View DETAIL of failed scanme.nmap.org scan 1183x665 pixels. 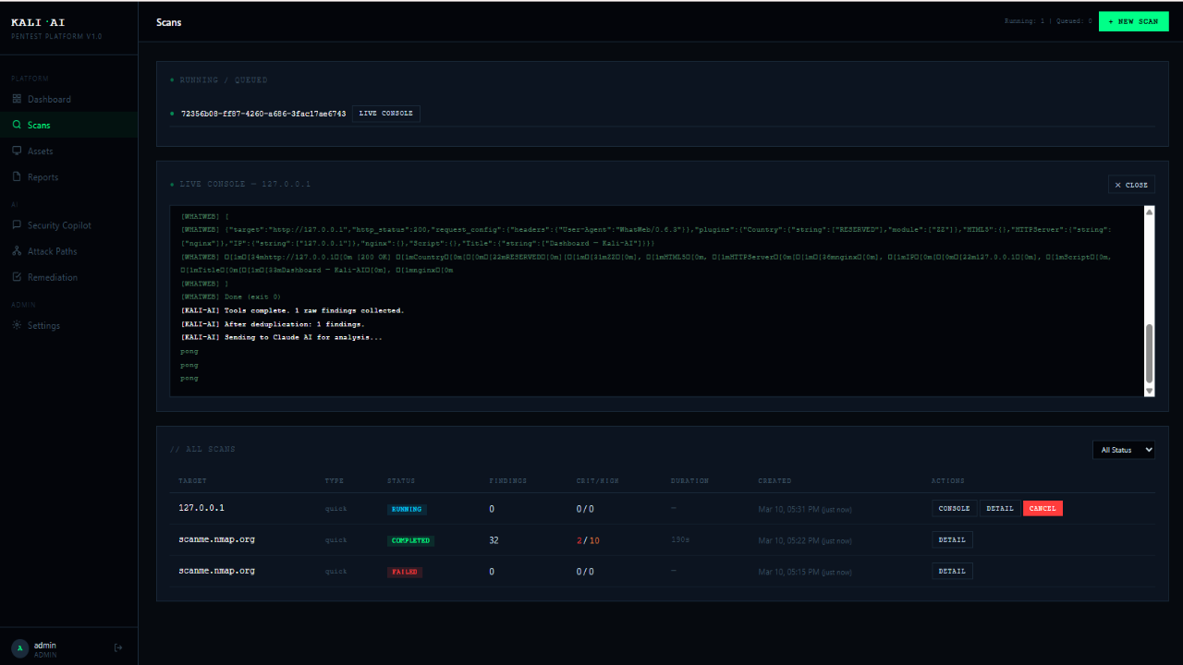(952, 571)
